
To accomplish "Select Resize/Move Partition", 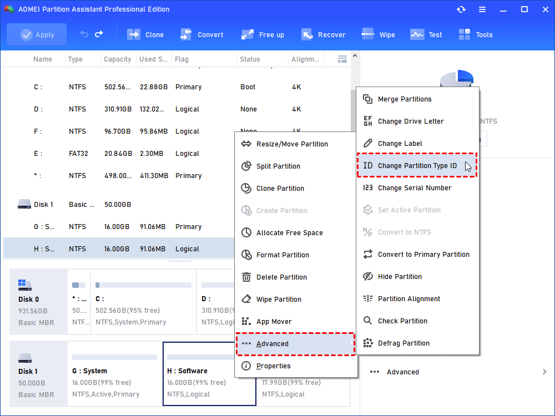I will coord(296,144).
